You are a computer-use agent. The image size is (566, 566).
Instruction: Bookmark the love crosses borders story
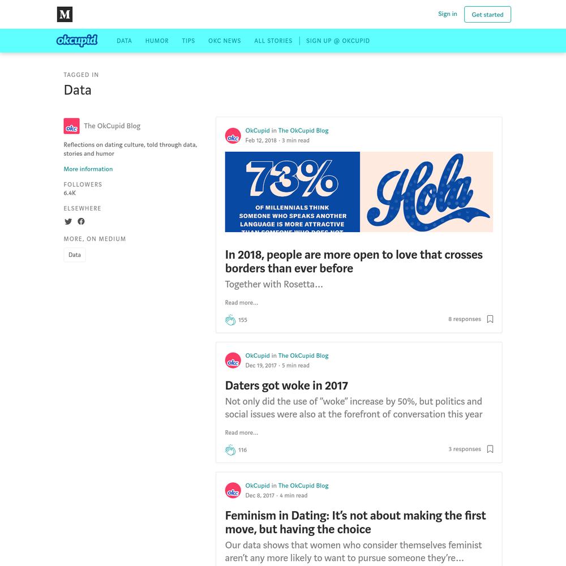point(490,319)
